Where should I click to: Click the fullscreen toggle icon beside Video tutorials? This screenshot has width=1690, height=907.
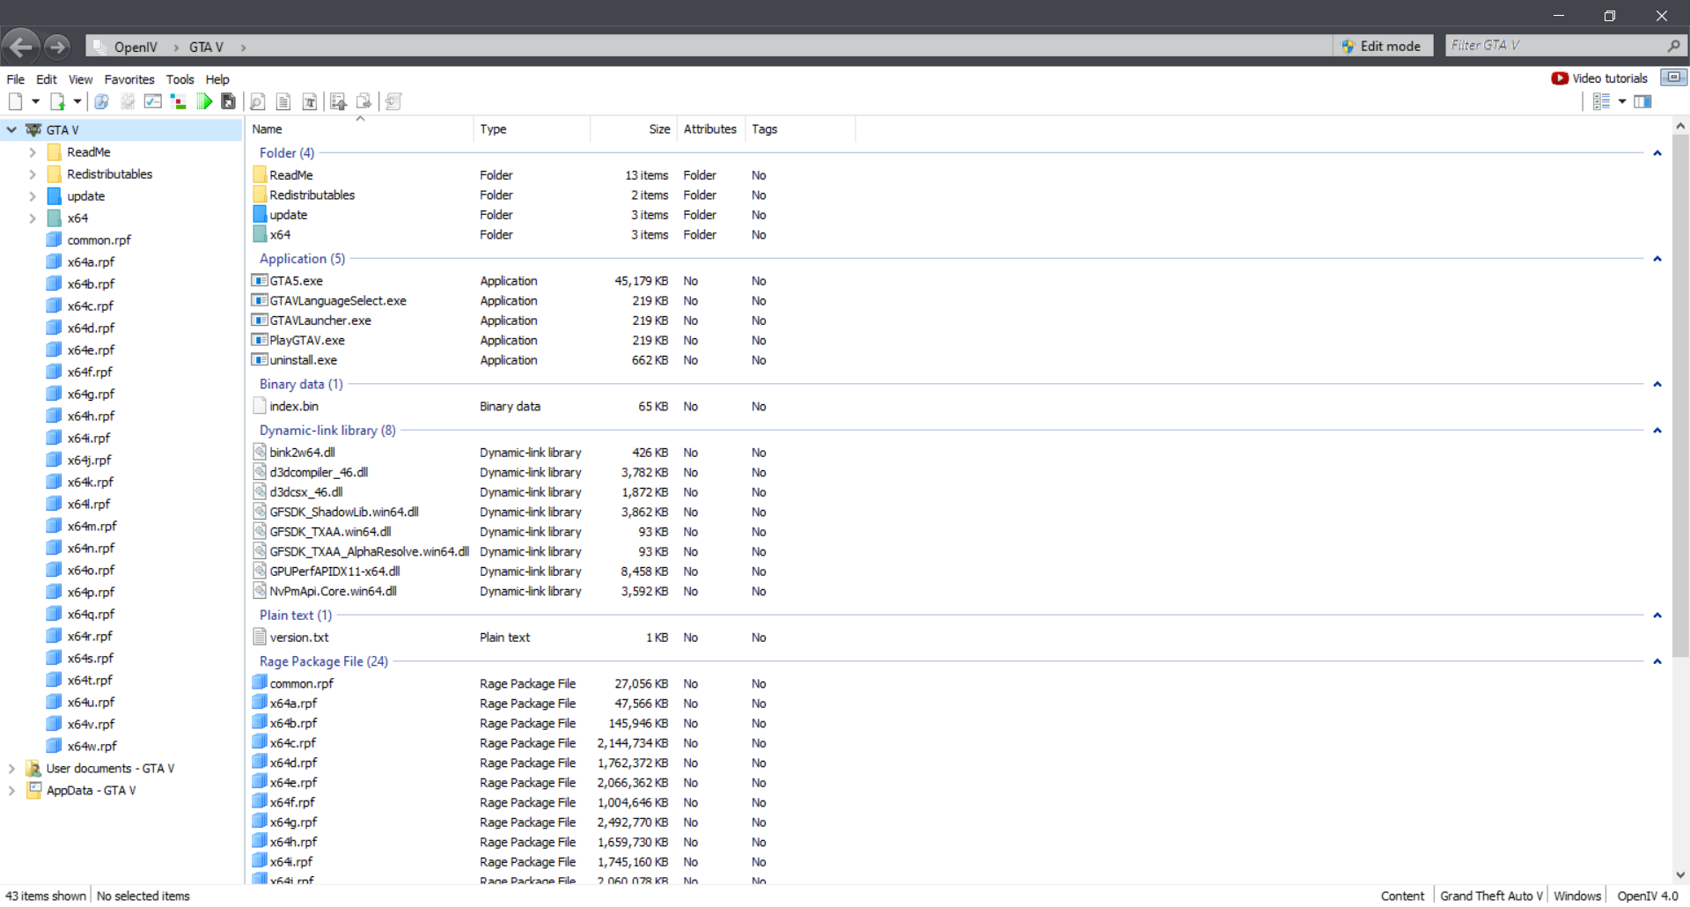[x=1673, y=77]
